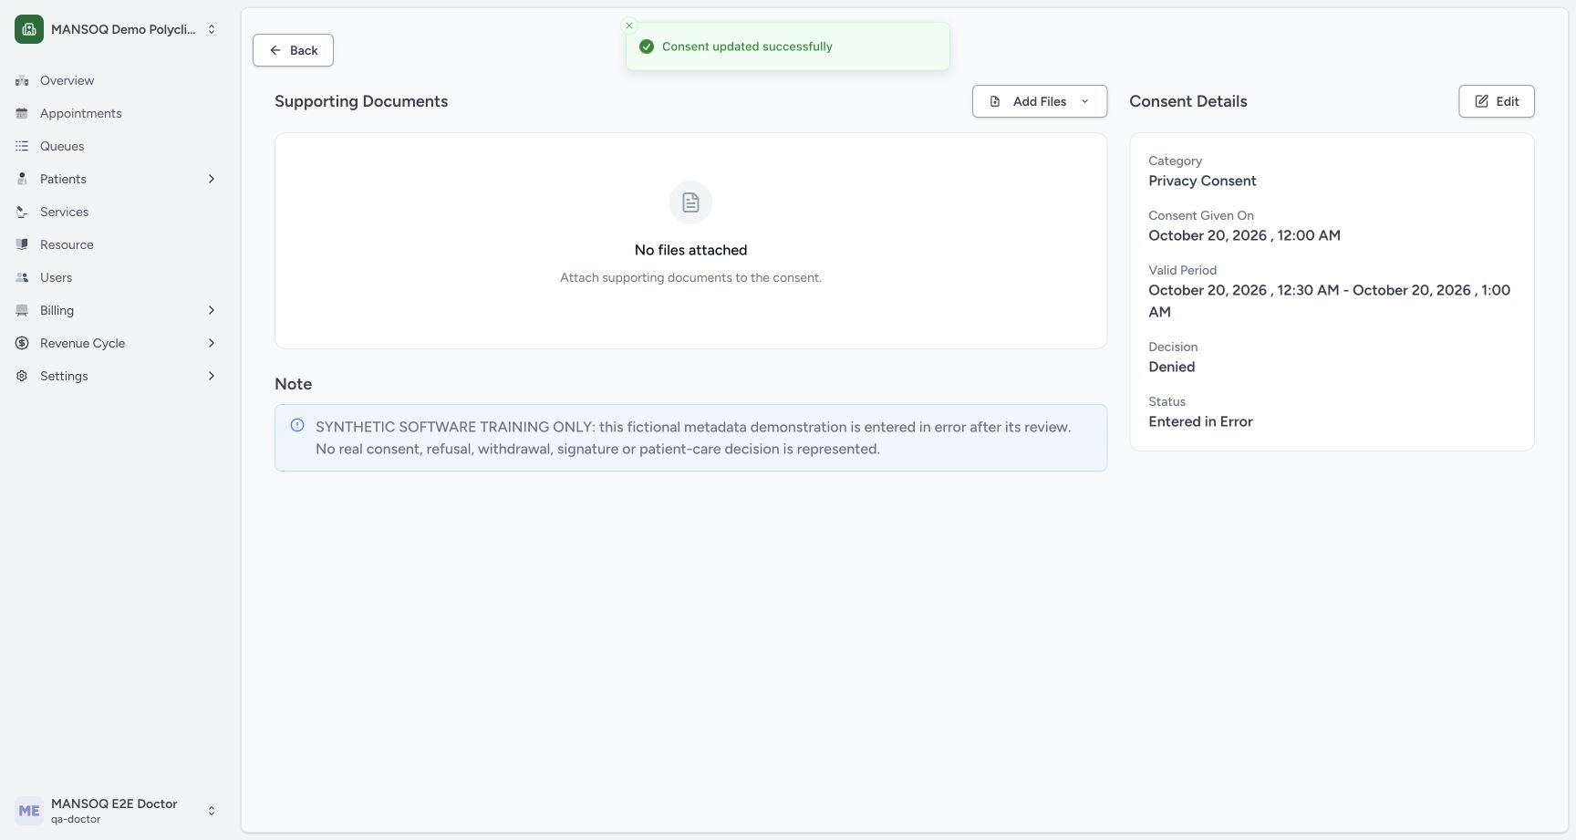The width and height of the screenshot is (1576, 840).
Task: Click the 'Denied' decision value
Action: (1172, 367)
